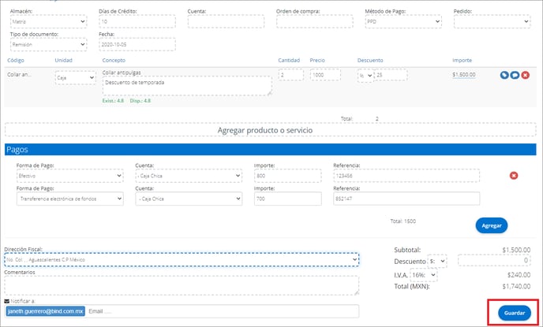The image size is (543, 327).
Task: Click the Total: 1500 payments text
Action: click(403, 221)
